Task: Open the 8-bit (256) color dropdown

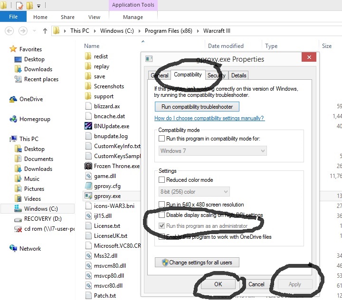Action: (194, 192)
